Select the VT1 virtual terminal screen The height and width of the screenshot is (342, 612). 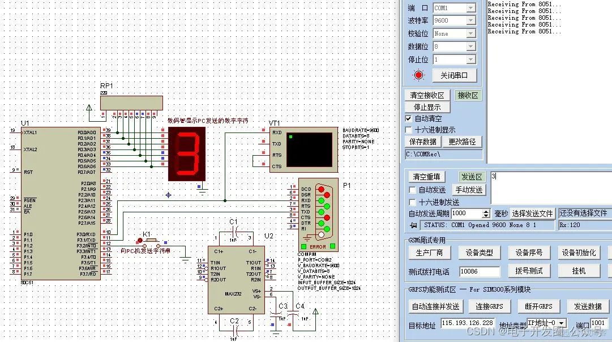coord(309,149)
